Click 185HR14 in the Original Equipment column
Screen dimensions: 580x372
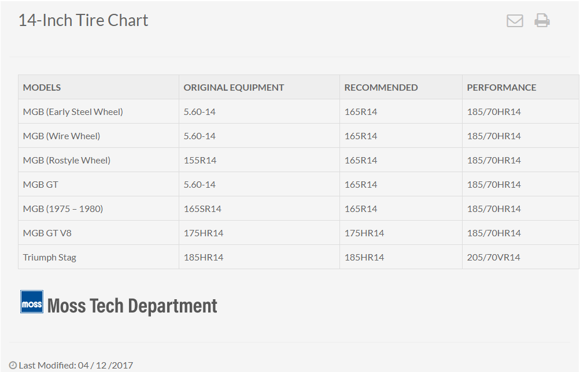coord(204,258)
